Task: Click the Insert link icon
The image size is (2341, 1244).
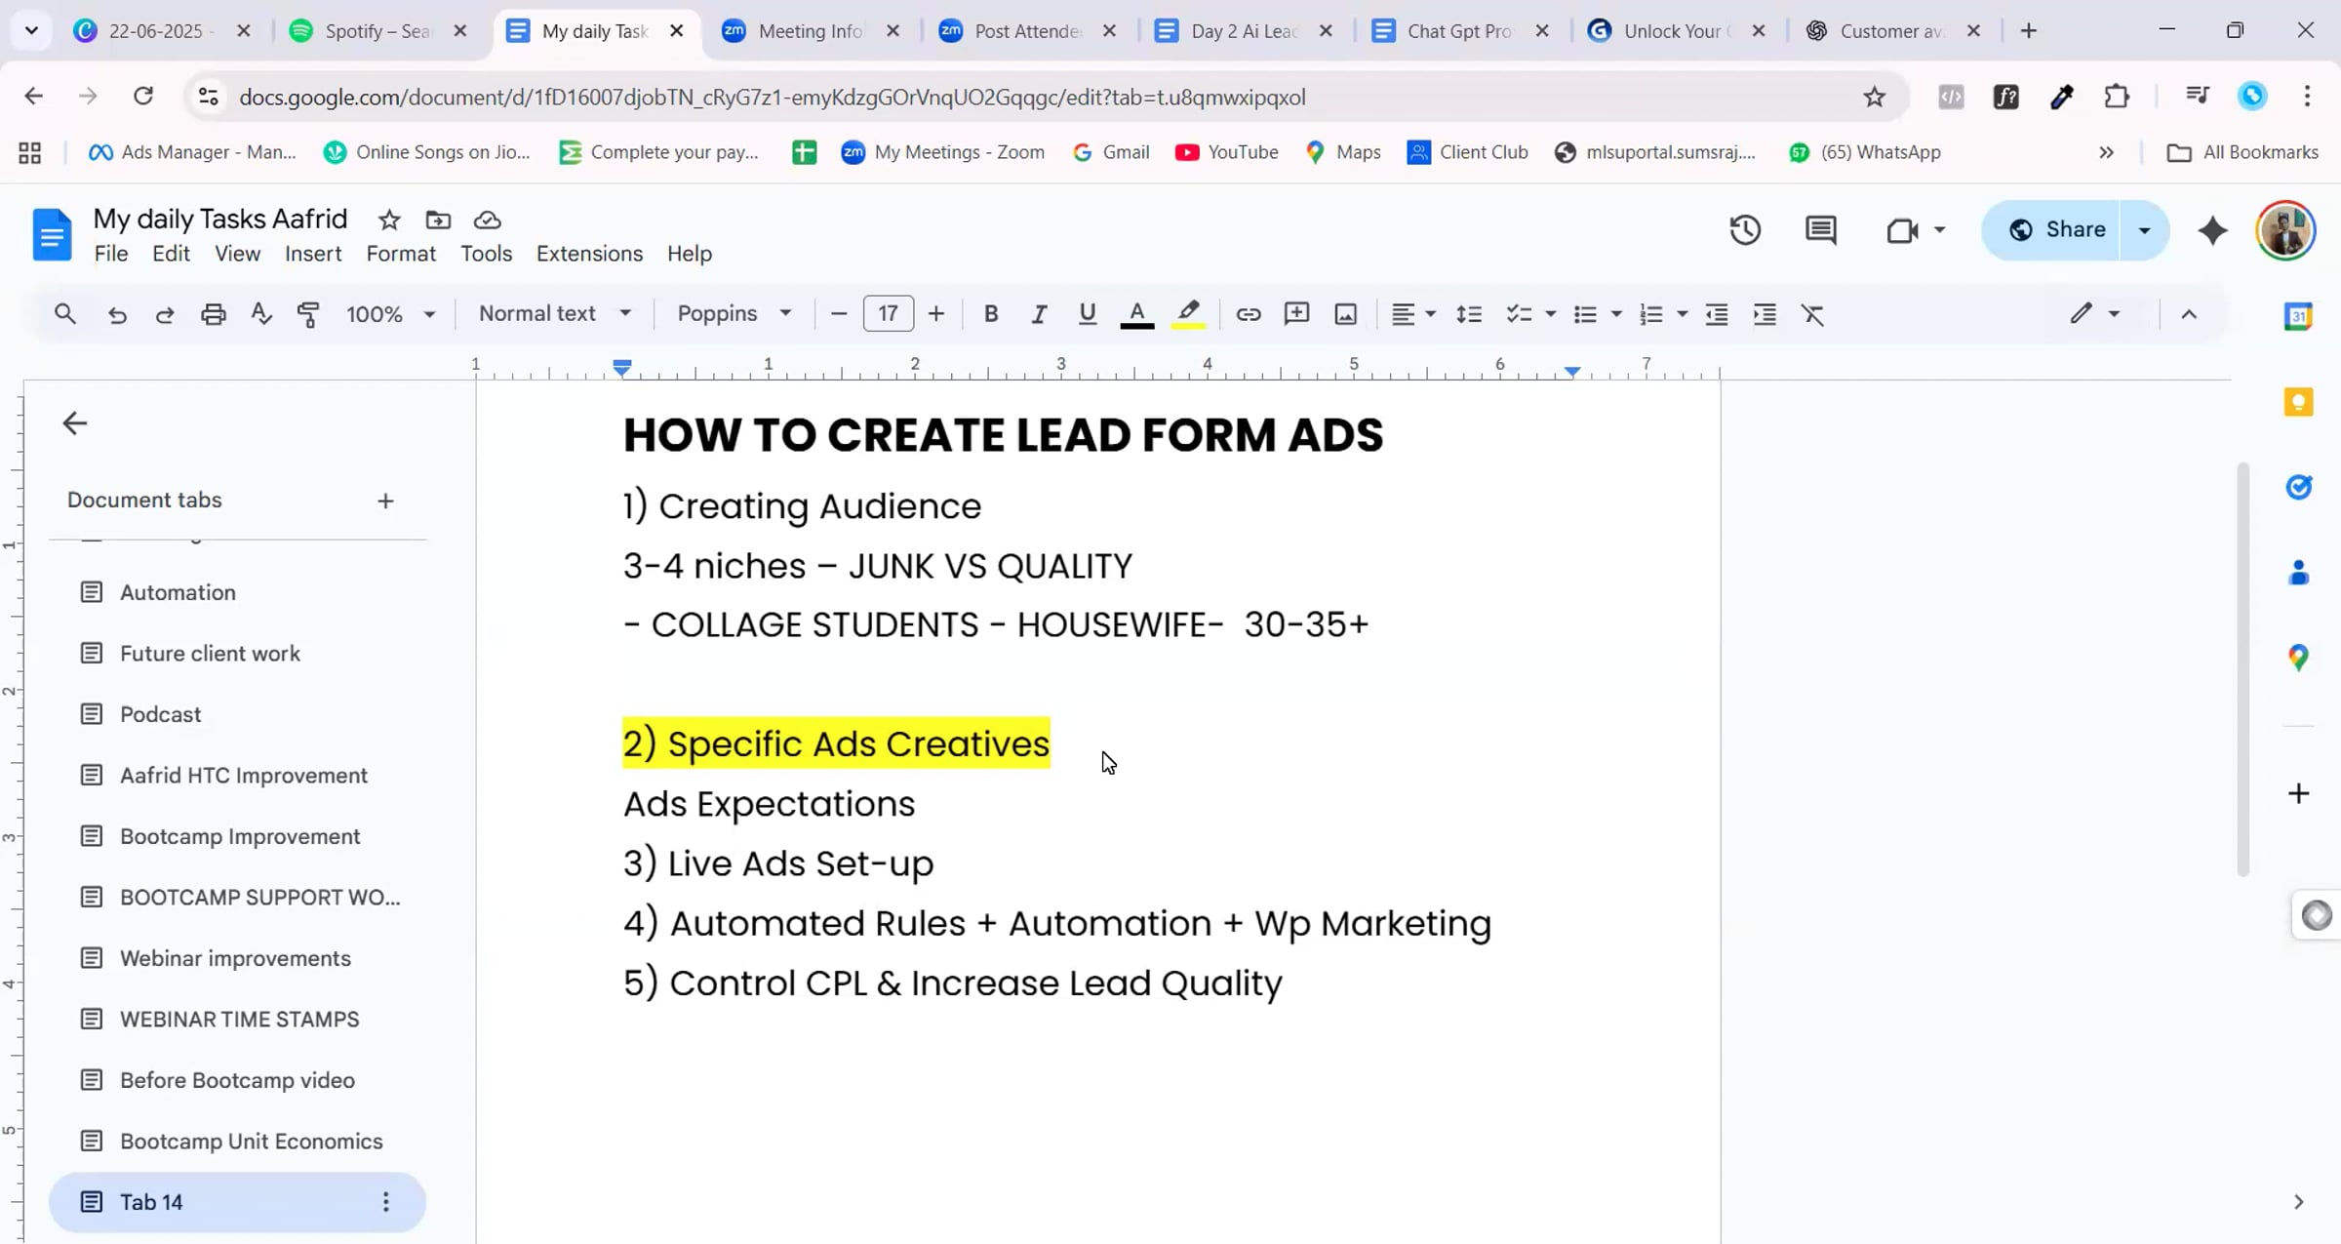Action: pos(1249,314)
